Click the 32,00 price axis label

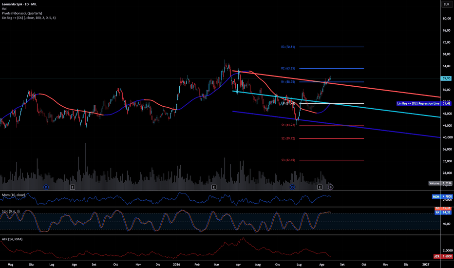pos(447,161)
